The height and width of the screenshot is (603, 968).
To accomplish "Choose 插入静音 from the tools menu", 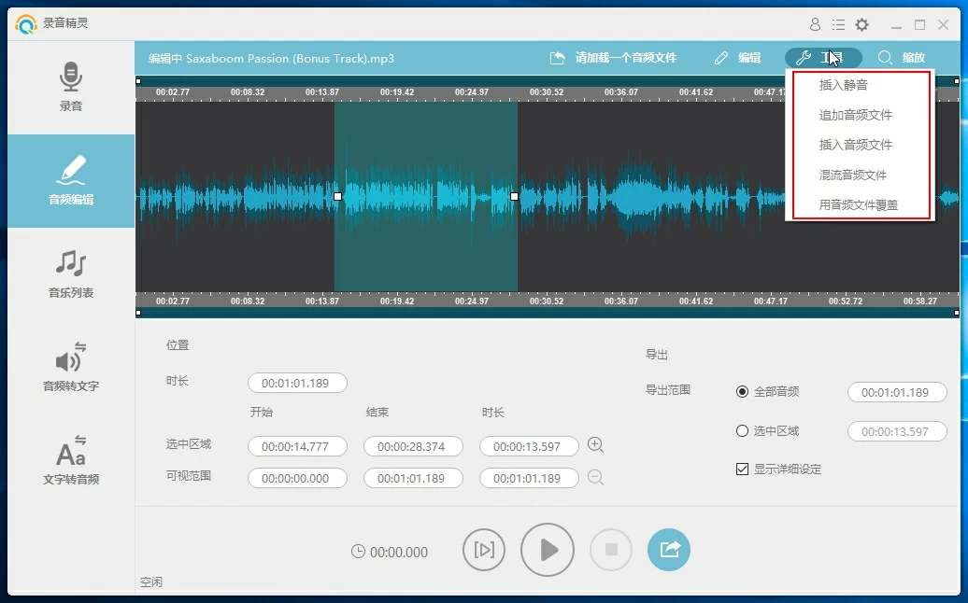I will coord(843,85).
